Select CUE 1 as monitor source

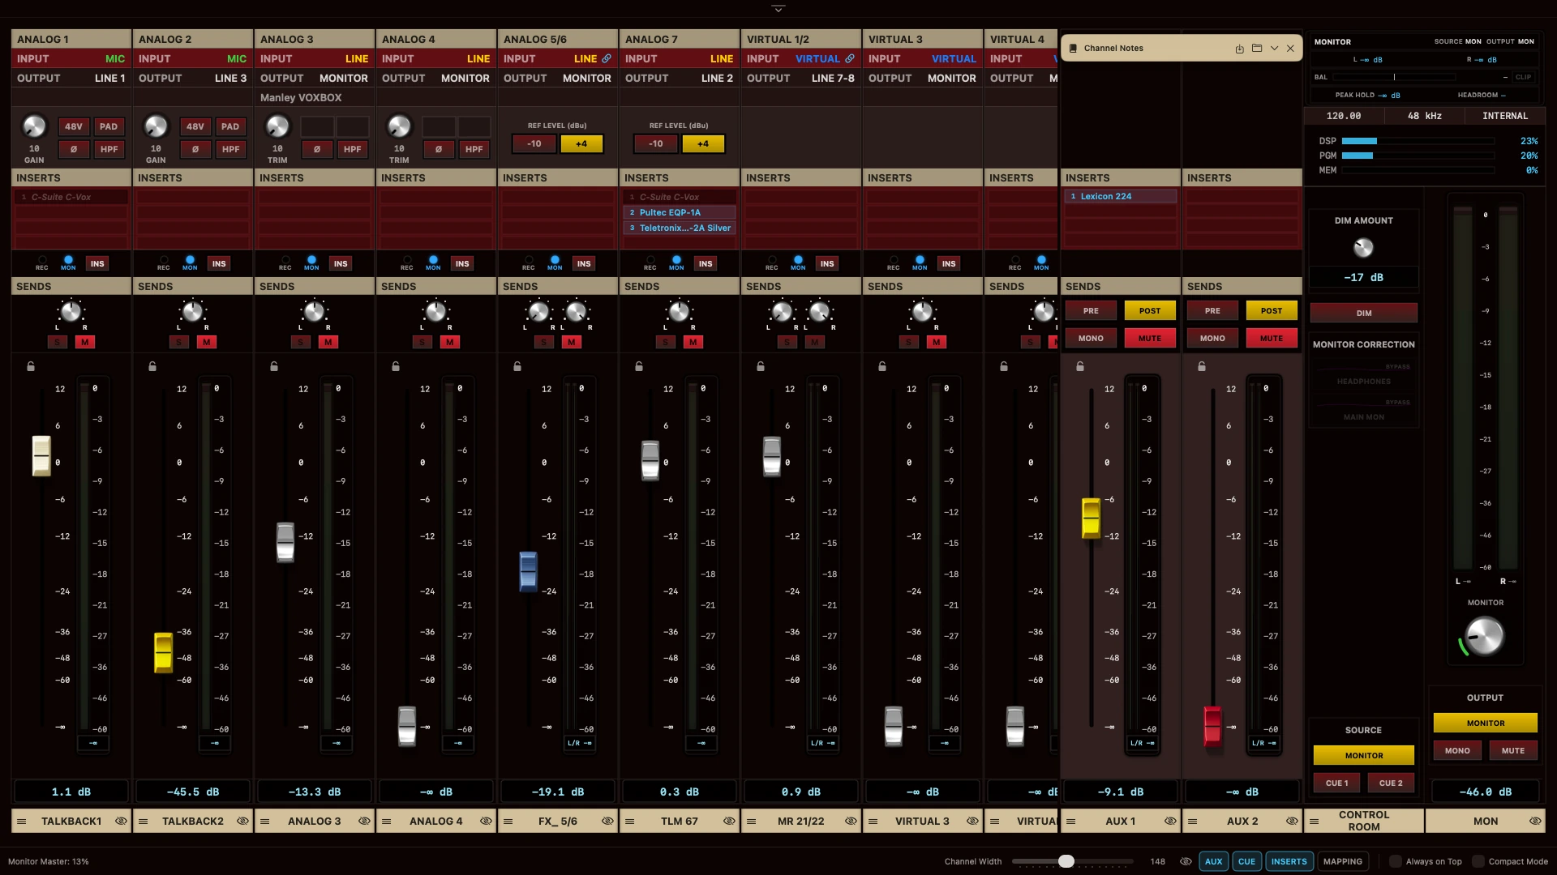(1336, 783)
